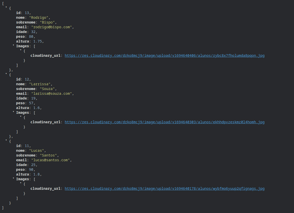Open Lucas's cloudinary image URL
Image resolution: width=294 pixels, height=213 pixels.
tap(164, 188)
